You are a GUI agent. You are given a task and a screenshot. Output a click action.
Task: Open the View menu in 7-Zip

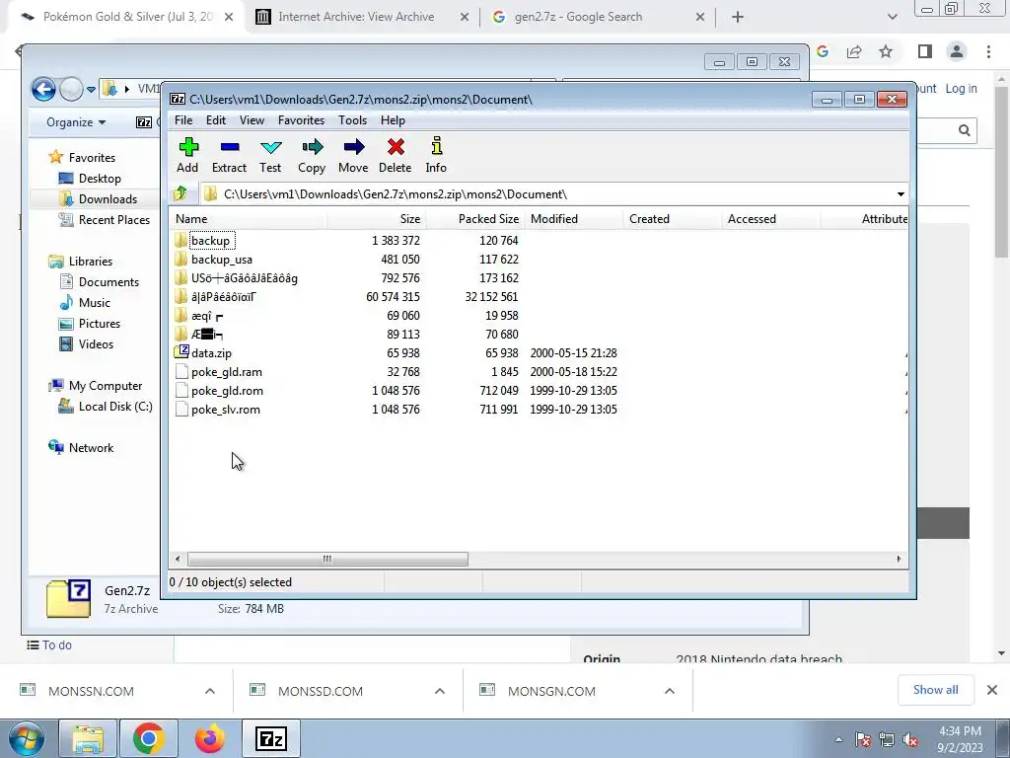click(252, 120)
